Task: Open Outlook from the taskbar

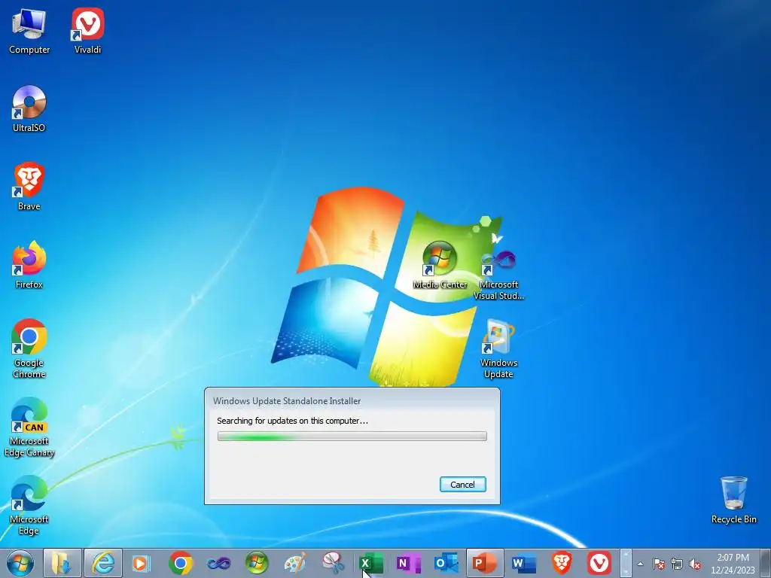Action: [446, 563]
